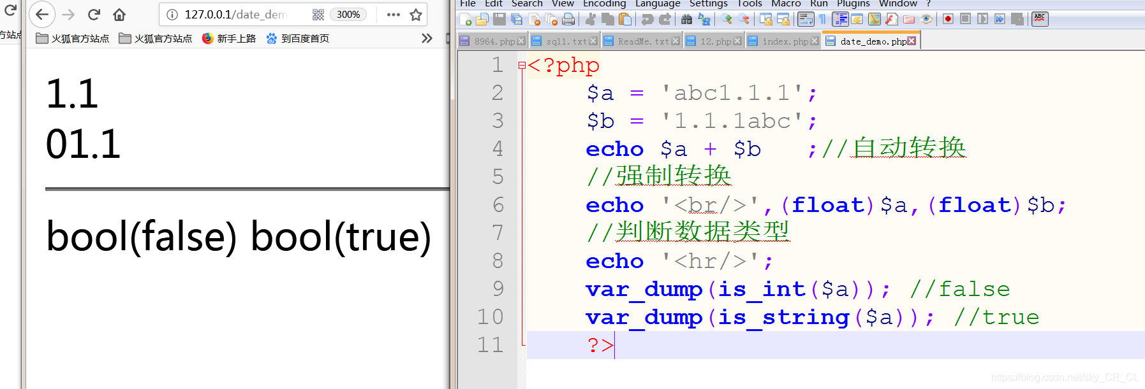Close the current document toolbar icon
Viewport: 1145px width, 389px height.
click(x=535, y=19)
